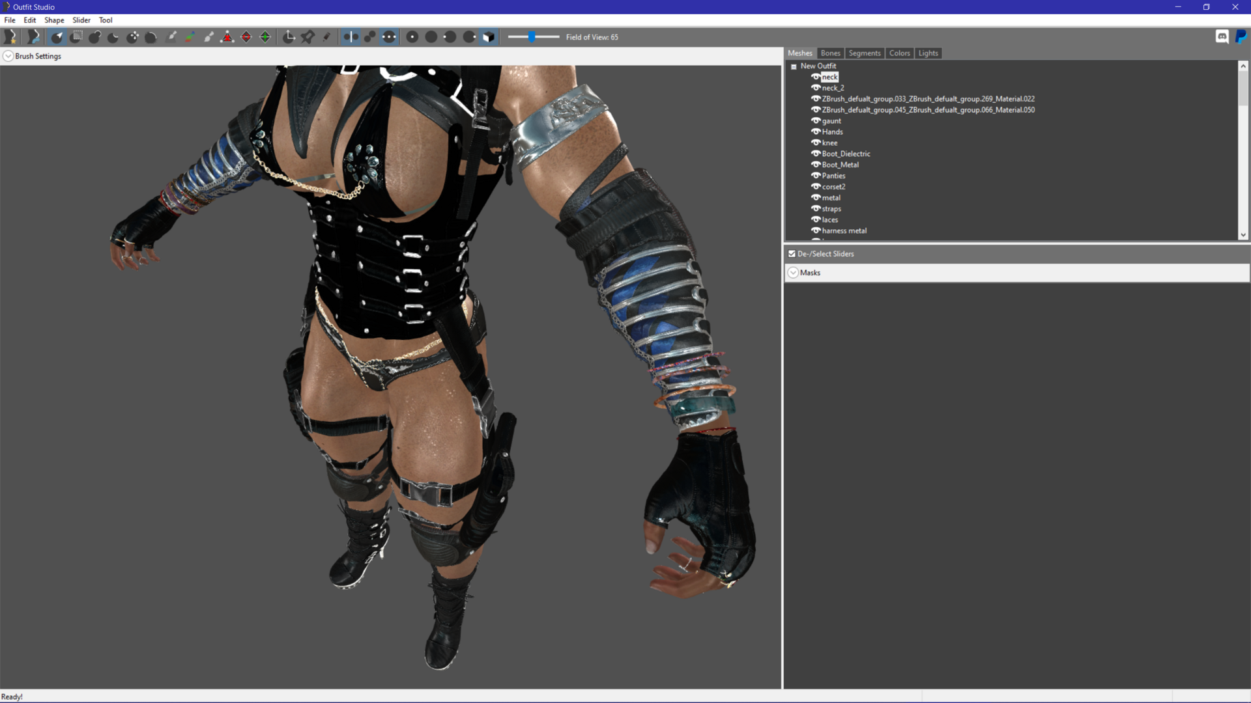This screenshot has height=703, width=1251.
Task: Click the Field of View slider
Action: coord(534,37)
